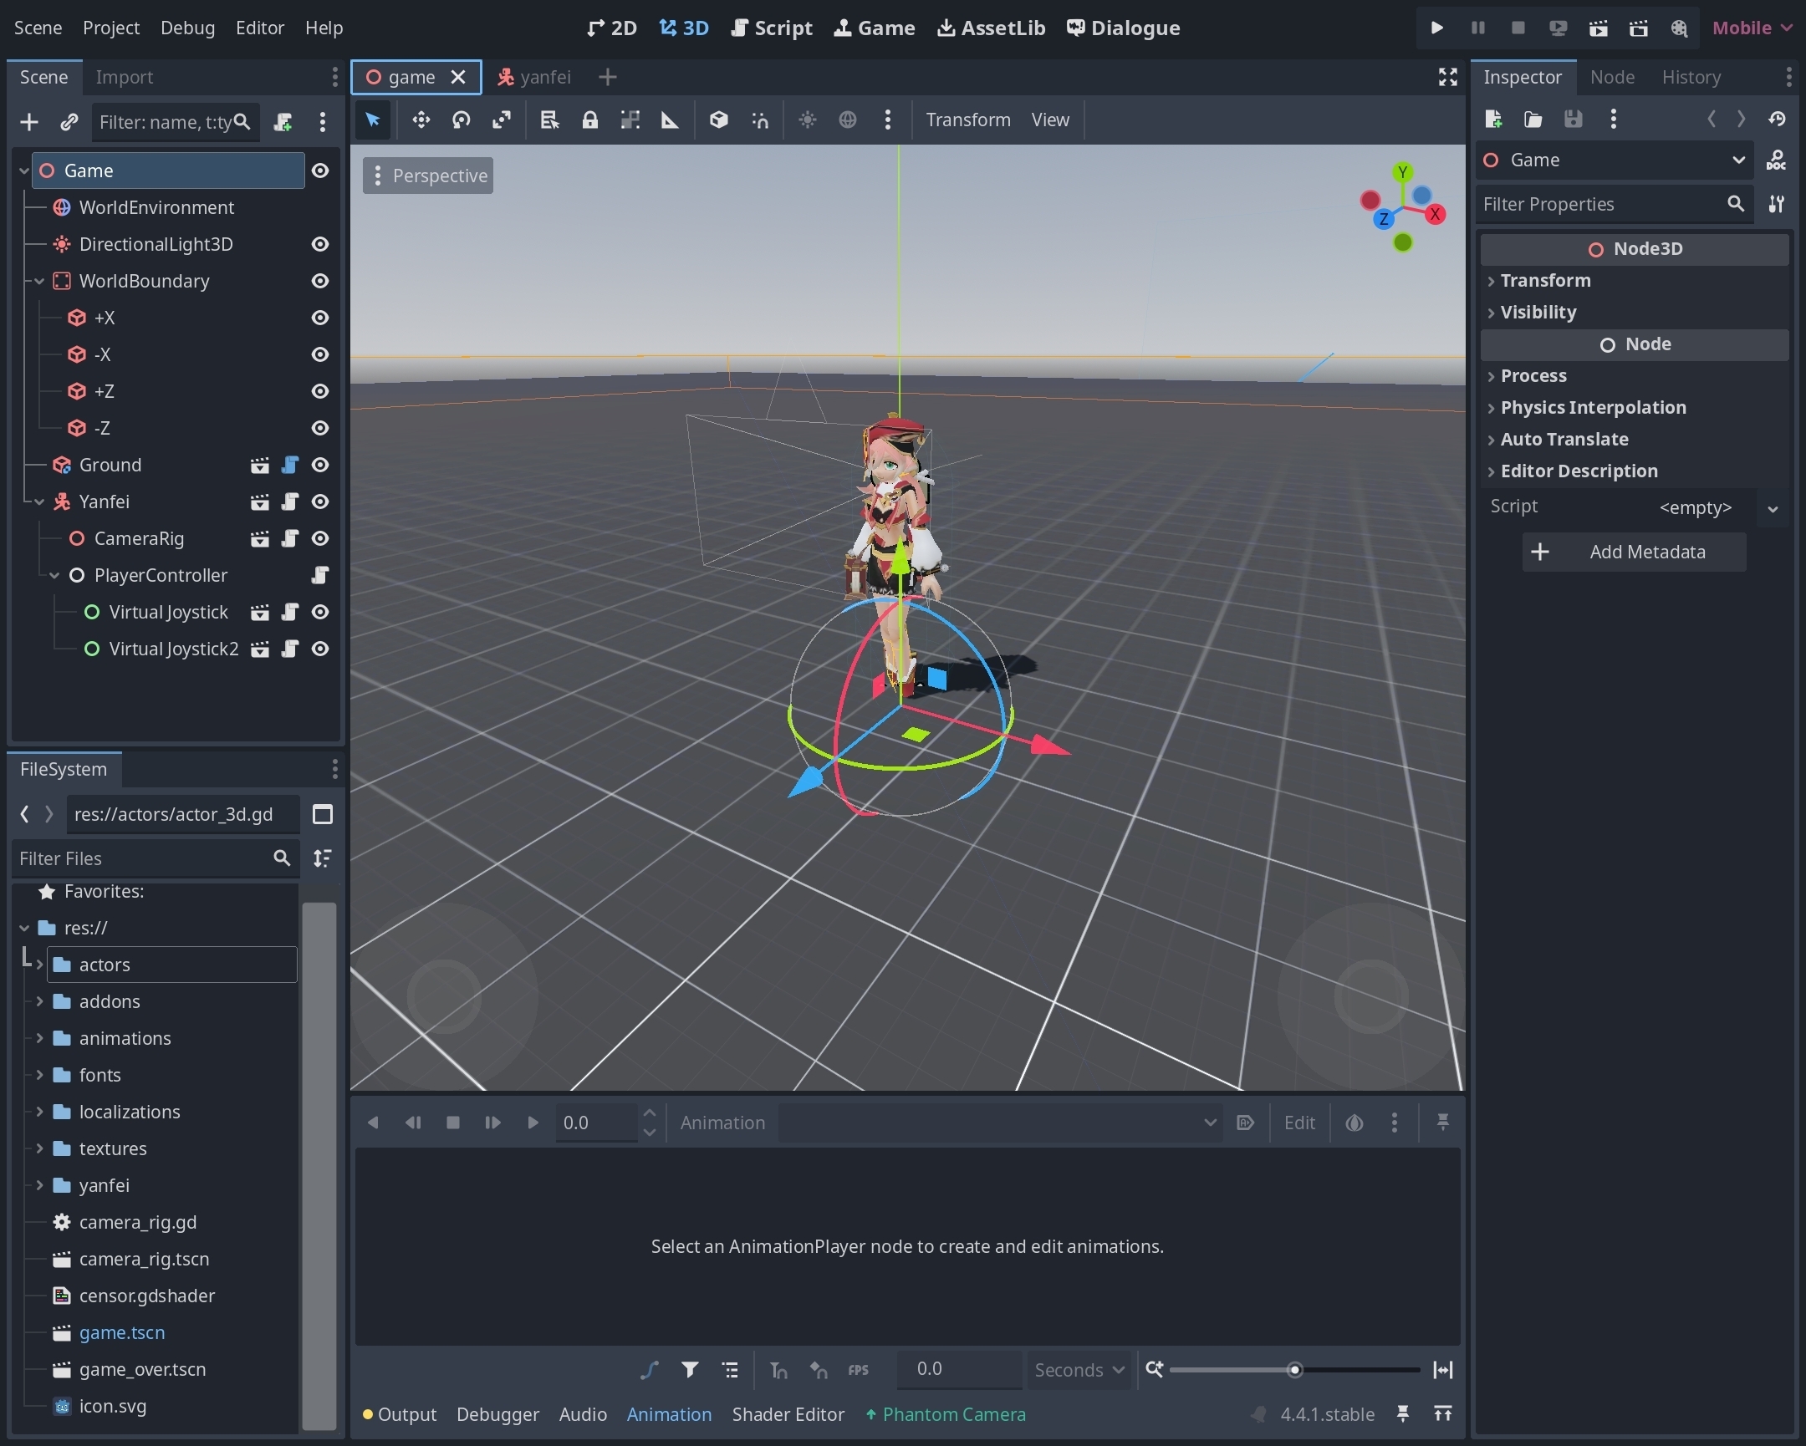
Task: Open the Project menu
Action: coord(110,28)
